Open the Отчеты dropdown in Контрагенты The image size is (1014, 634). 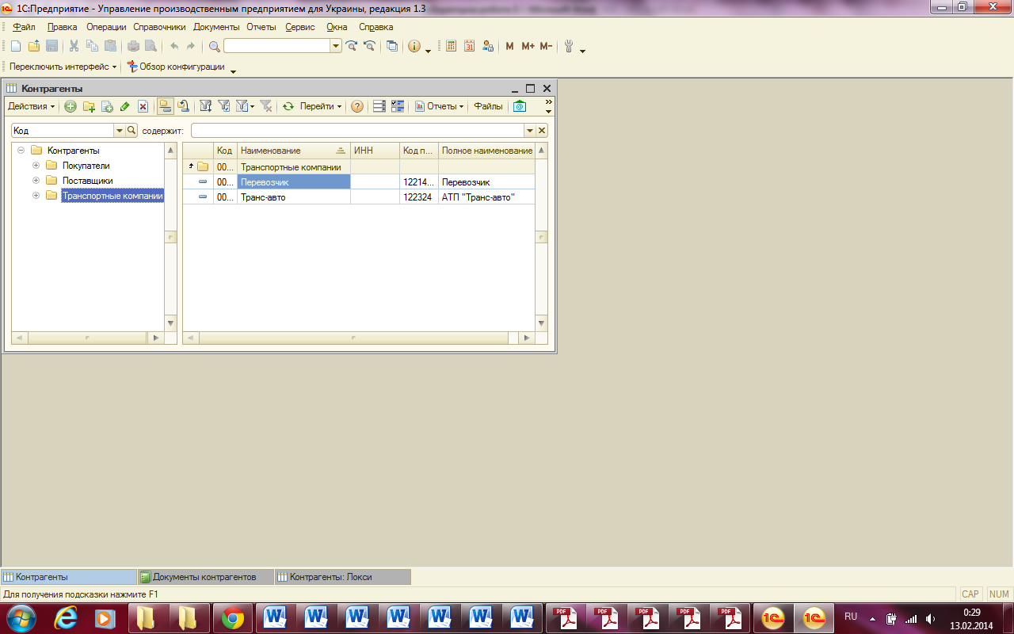(x=440, y=106)
